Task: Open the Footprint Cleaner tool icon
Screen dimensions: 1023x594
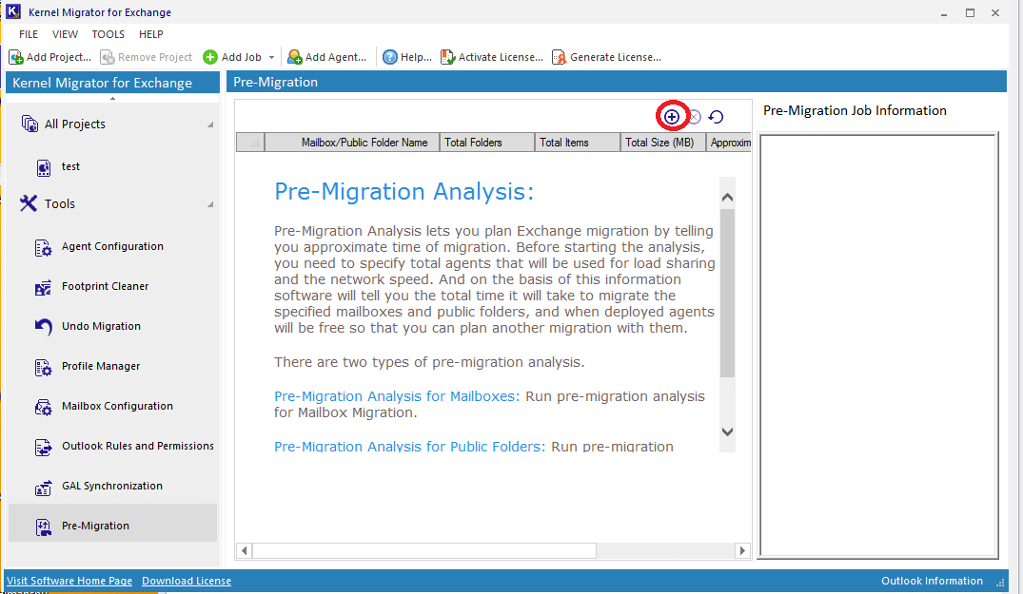Action: pos(43,287)
